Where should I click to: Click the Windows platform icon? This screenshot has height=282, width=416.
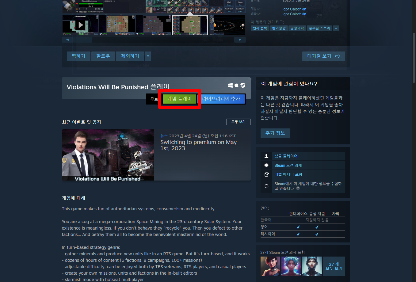[x=231, y=86]
